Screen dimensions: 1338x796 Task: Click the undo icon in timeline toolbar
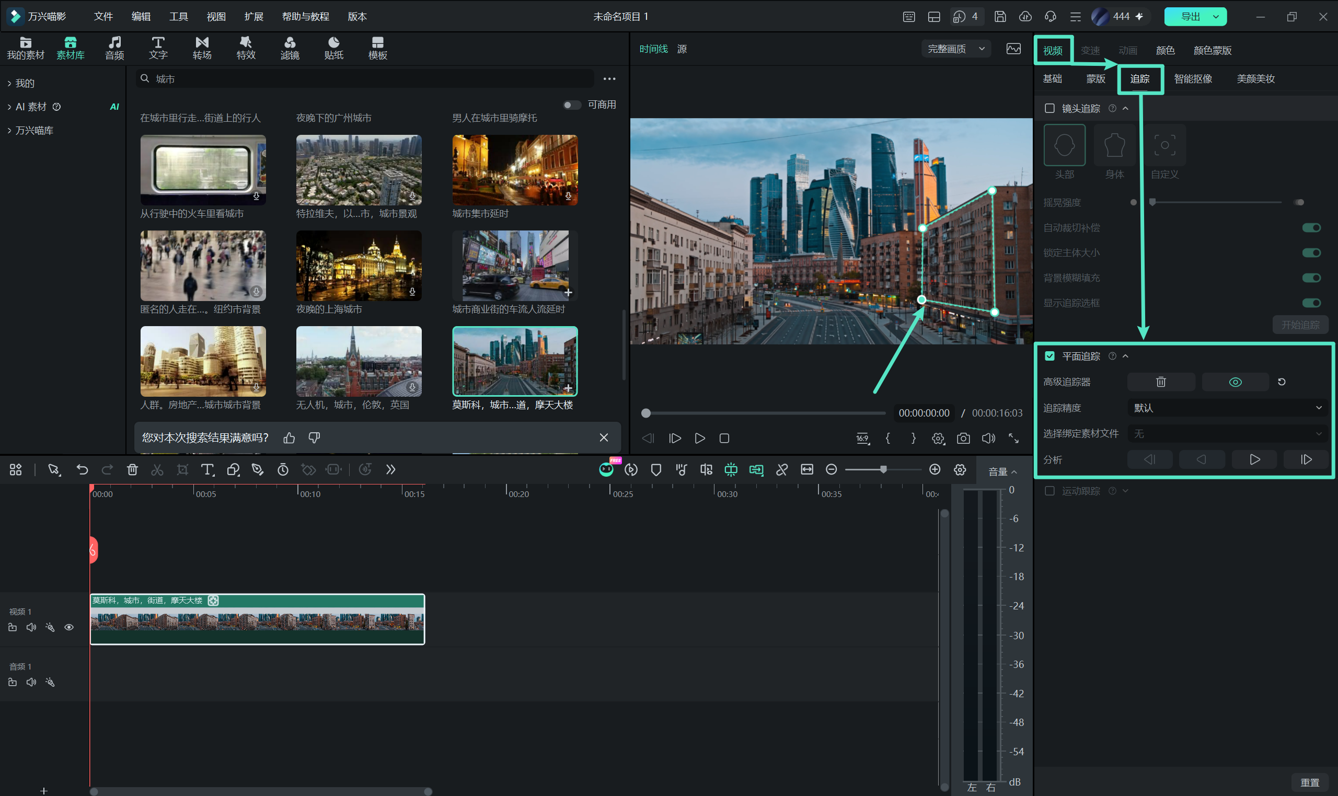tap(82, 470)
